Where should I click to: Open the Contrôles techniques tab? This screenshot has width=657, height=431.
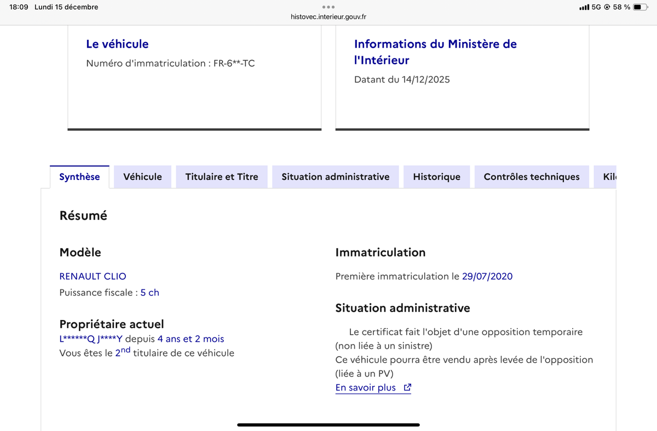coord(531,177)
